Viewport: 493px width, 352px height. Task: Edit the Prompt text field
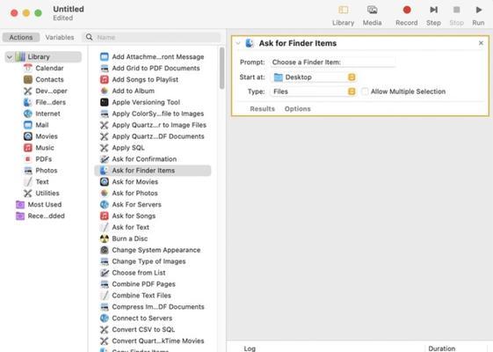point(333,62)
